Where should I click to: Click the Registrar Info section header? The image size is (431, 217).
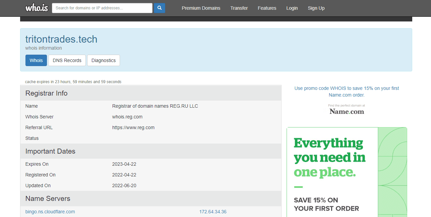click(x=47, y=93)
